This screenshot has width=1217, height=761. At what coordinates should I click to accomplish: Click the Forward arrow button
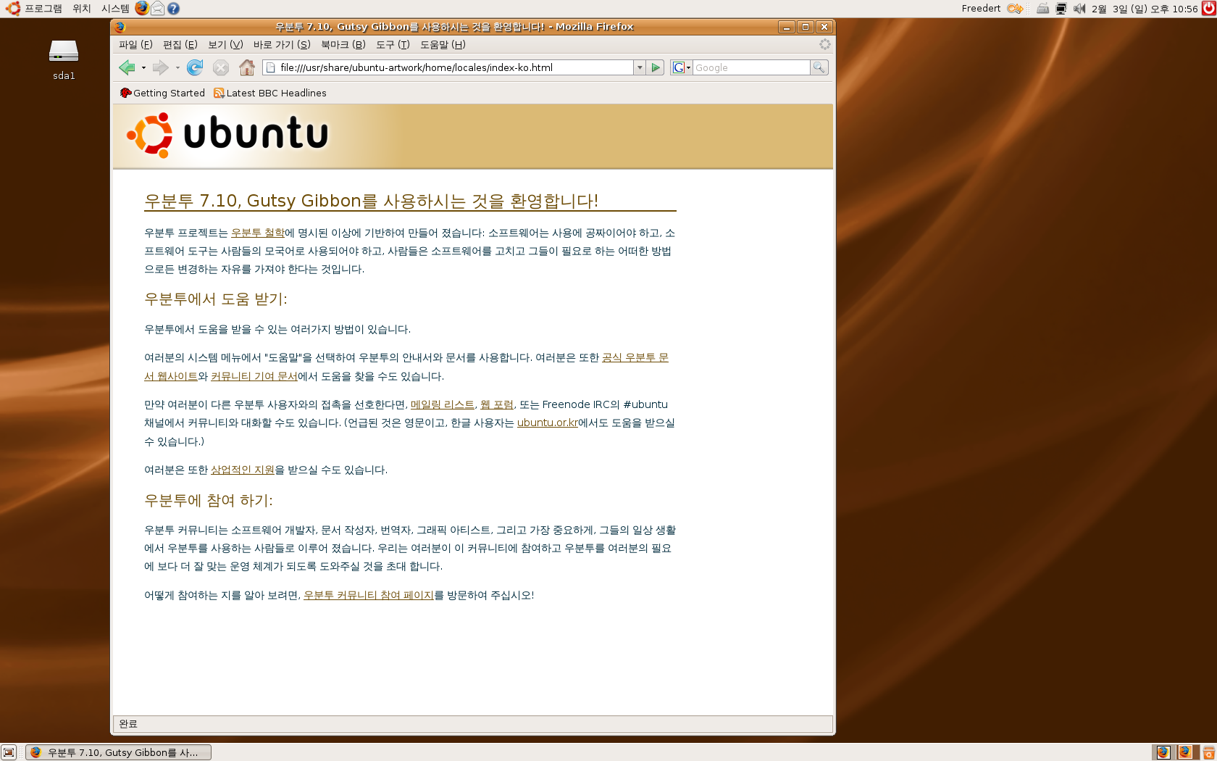tap(160, 67)
